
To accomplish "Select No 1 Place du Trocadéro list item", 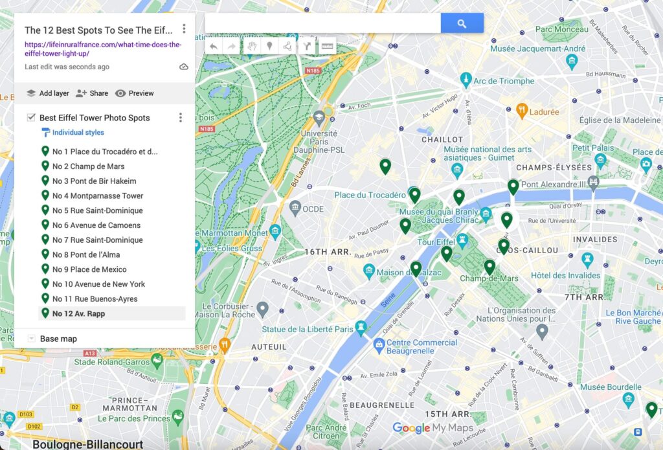I will coord(111,152).
